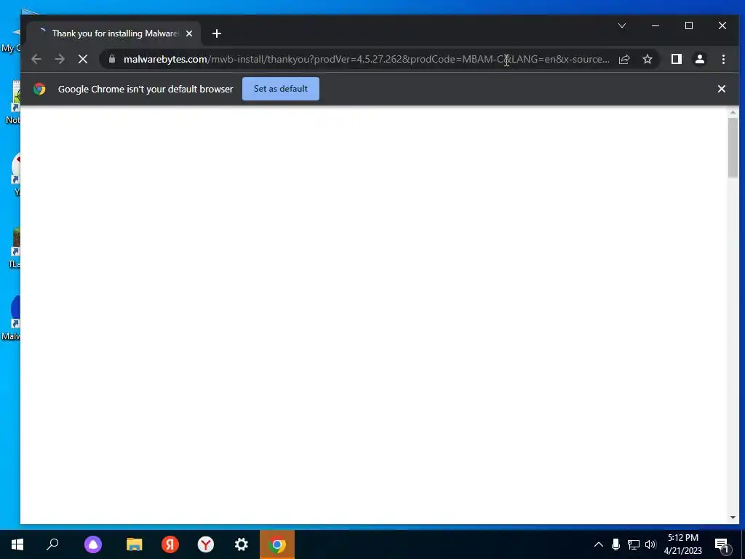
Task: Open the volume control tray icon
Action: 650,544
